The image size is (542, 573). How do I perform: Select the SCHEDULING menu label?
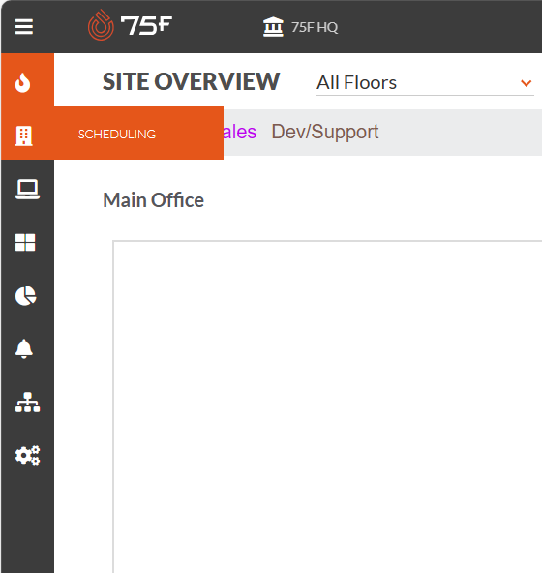[117, 135]
